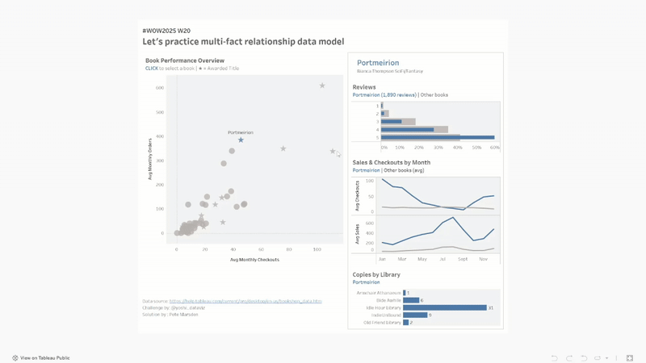Select the topmost star near 600 orders
Screen dimensions: 646x363
(322, 86)
